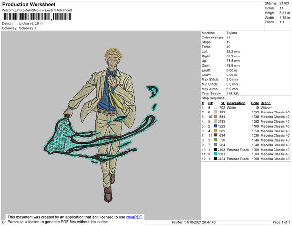Click the EndX value '0.00 in'
292x226 pixels.
click(232, 70)
